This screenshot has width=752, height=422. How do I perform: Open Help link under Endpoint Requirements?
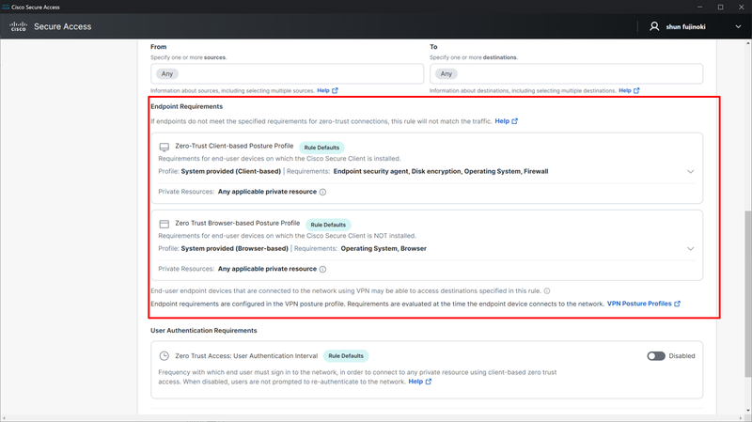coord(506,121)
